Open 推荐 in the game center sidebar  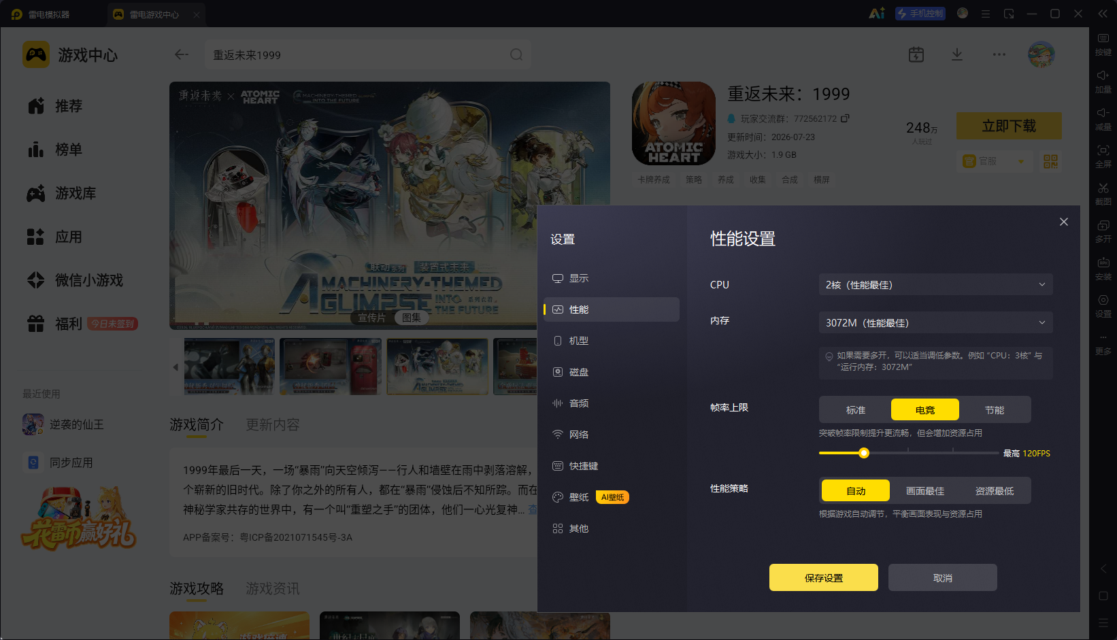pyautogui.click(x=56, y=106)
